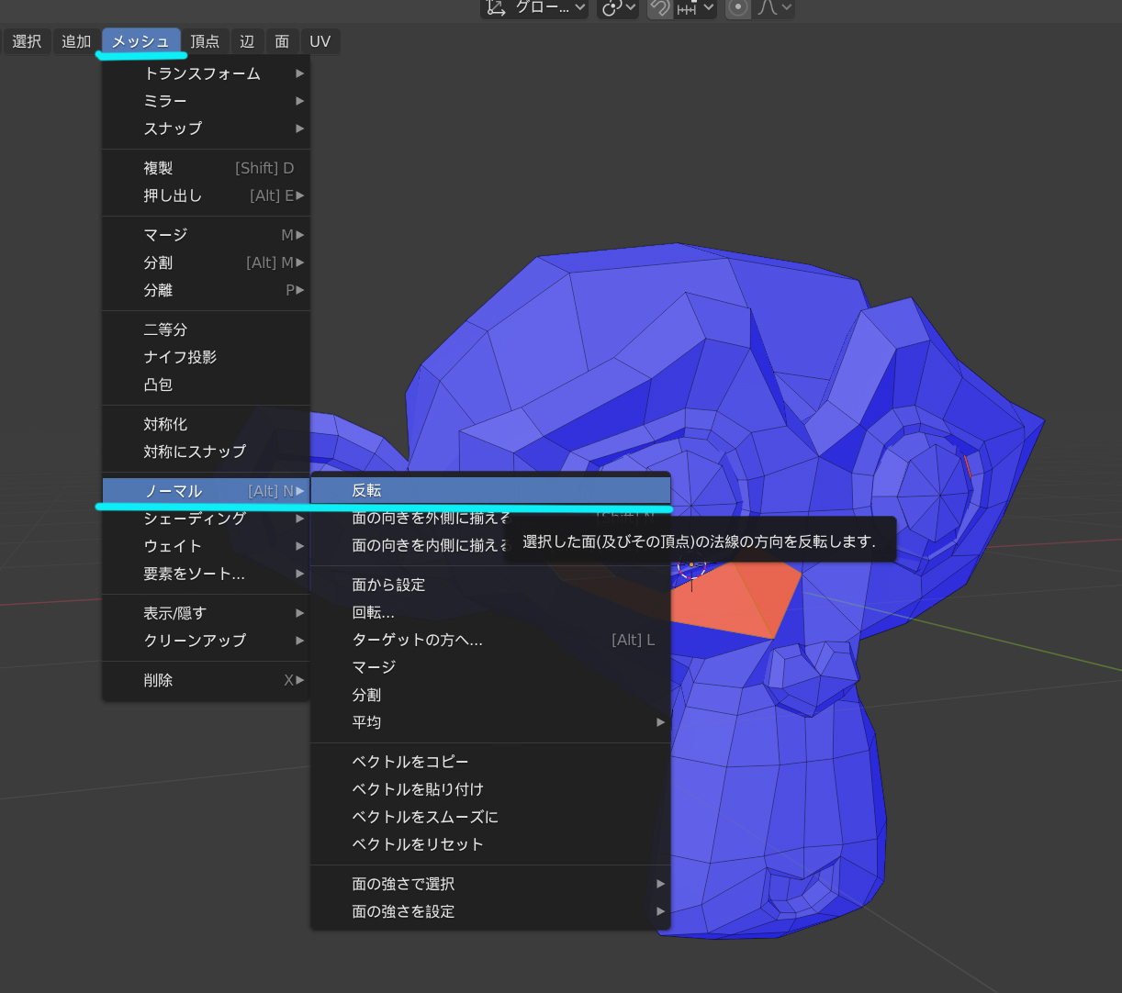Image resolution: width=1122 pixels, height=993 pixels.
Task: Click 反転 to flip normals
Action: pyautogui.click(x=491, y=491)
